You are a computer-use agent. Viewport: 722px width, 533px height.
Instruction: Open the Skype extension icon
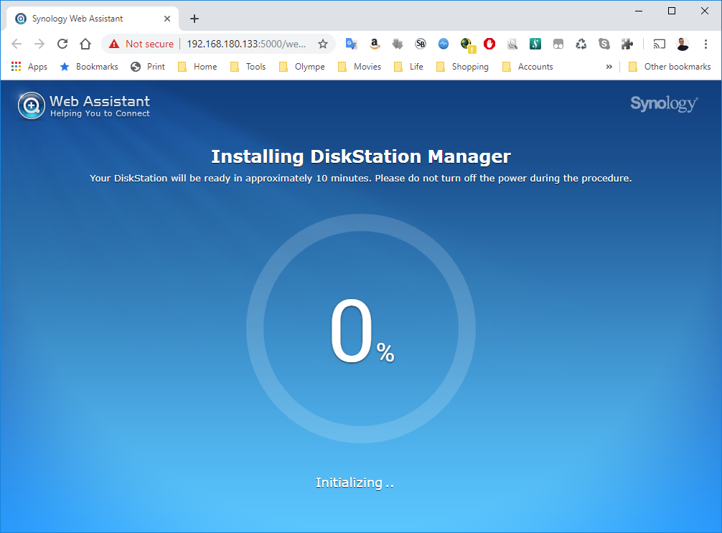click(x=604, y=44)
